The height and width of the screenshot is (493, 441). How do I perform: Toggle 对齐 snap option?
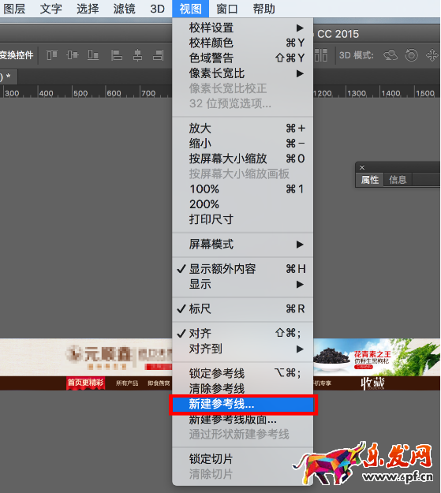[242, 334]
